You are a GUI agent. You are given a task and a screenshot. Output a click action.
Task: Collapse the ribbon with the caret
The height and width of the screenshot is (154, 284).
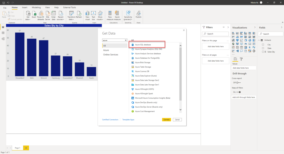[282, 22]
